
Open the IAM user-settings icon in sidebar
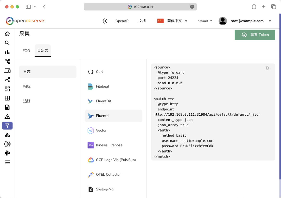coord(7,135)
